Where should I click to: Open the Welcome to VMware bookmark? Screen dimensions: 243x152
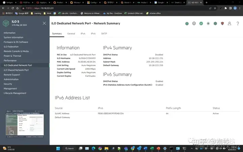tap(91, 13)
